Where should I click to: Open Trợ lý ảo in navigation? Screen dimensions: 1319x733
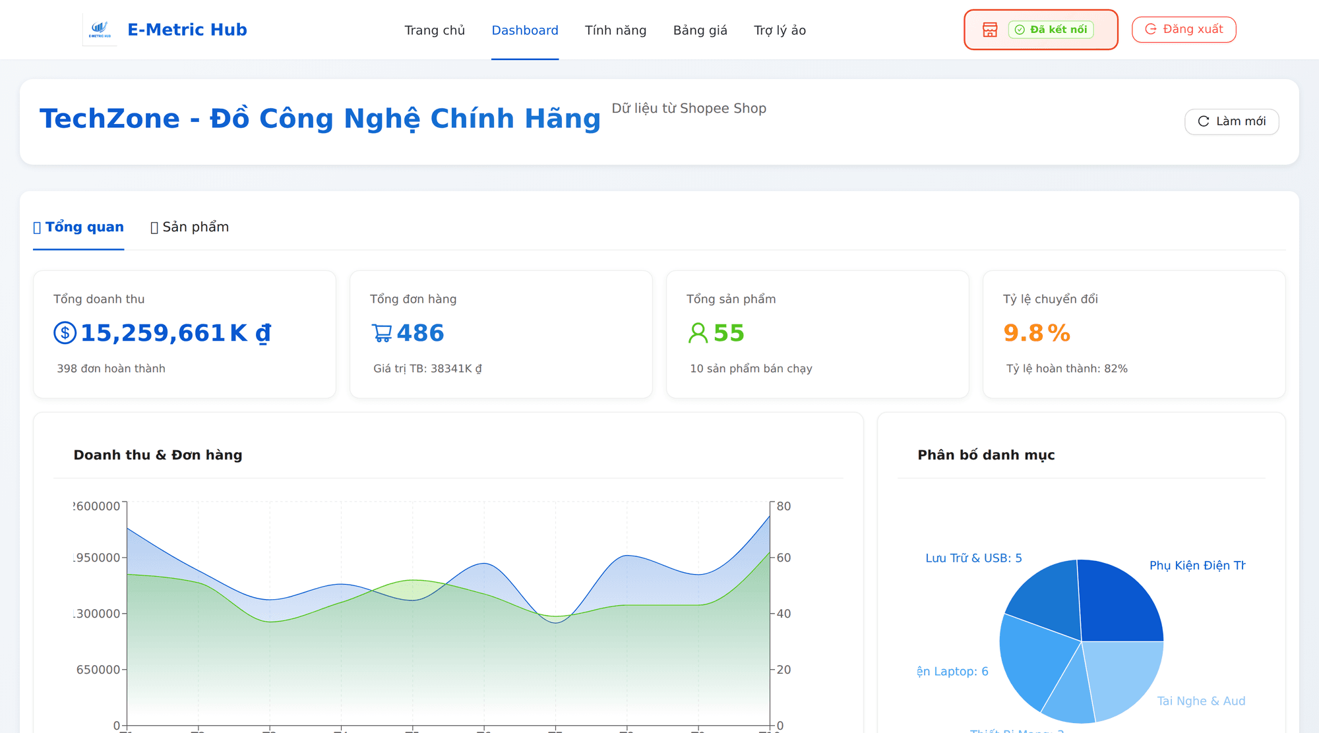(x=780, y=30)
